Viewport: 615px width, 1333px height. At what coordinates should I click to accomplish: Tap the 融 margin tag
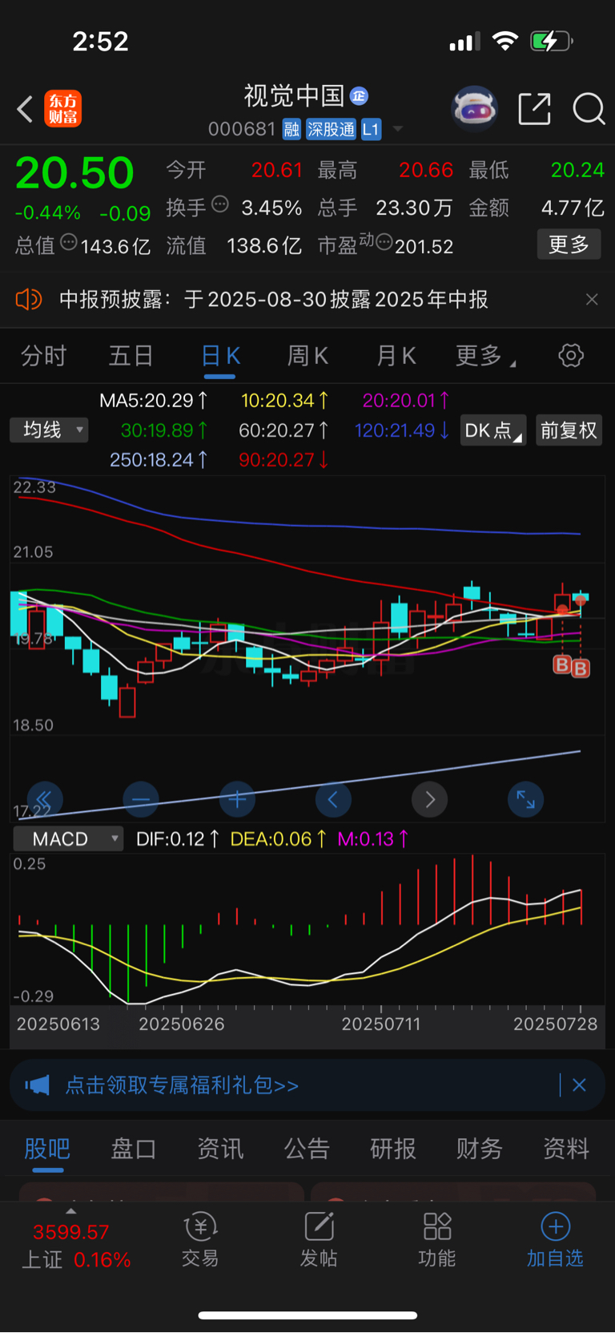coord(291,129)
